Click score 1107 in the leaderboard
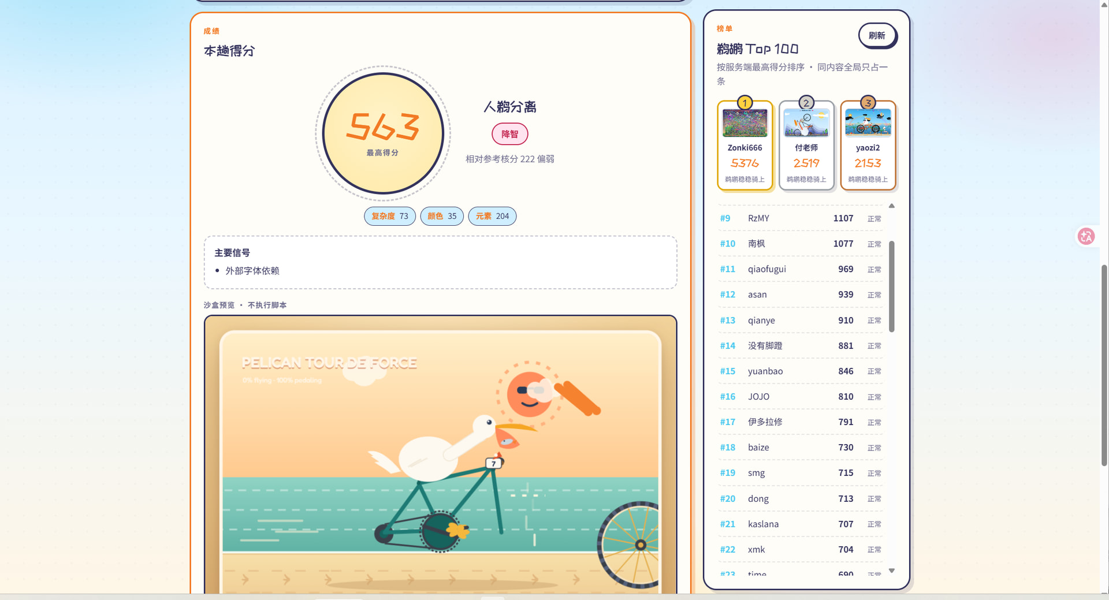The image size is (1109, 600). pyautogui.click(x=843, y=218)
